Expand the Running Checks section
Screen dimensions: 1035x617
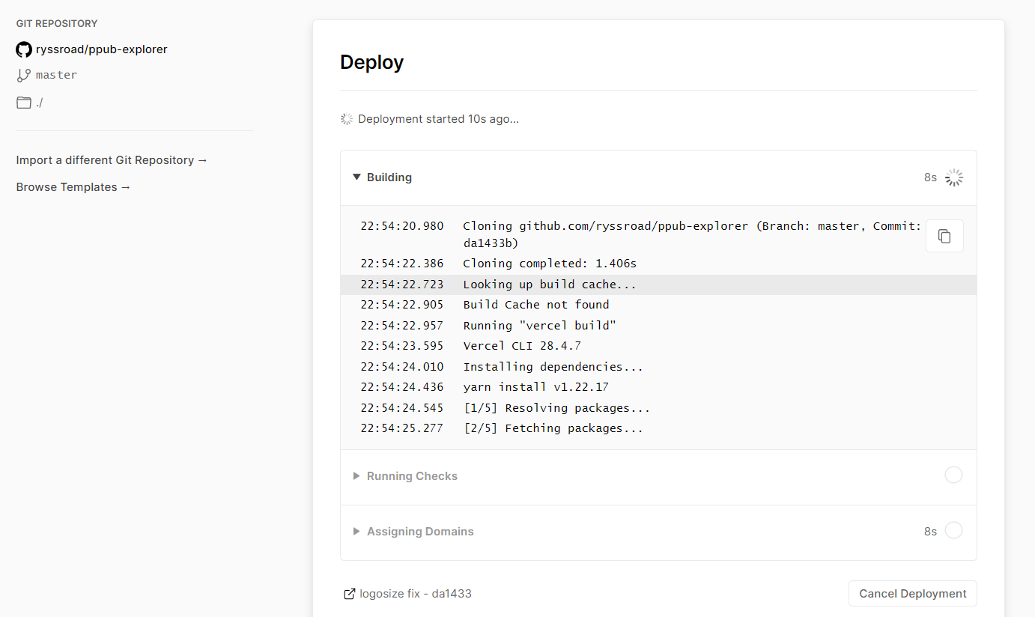point(356,476)
